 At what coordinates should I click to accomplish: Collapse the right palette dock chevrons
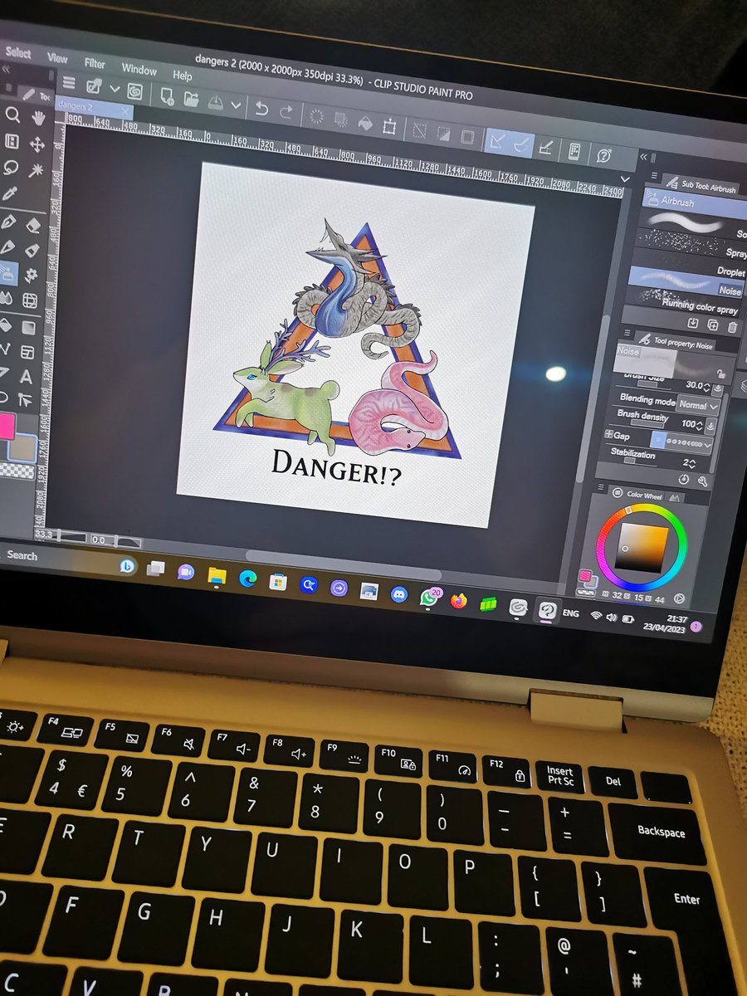(x=643, y=157)
